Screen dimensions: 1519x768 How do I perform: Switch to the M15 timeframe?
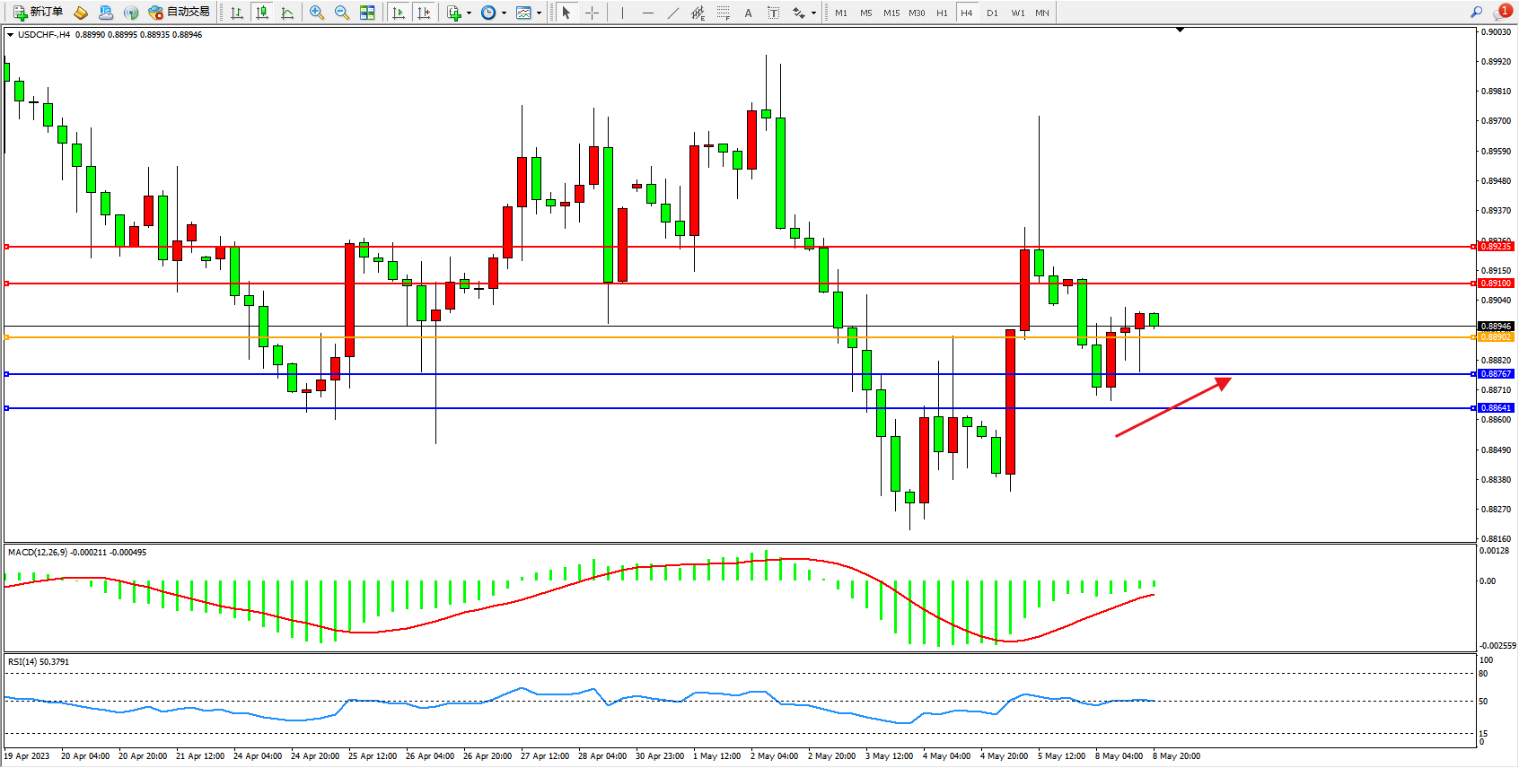[x=891, y=13]
